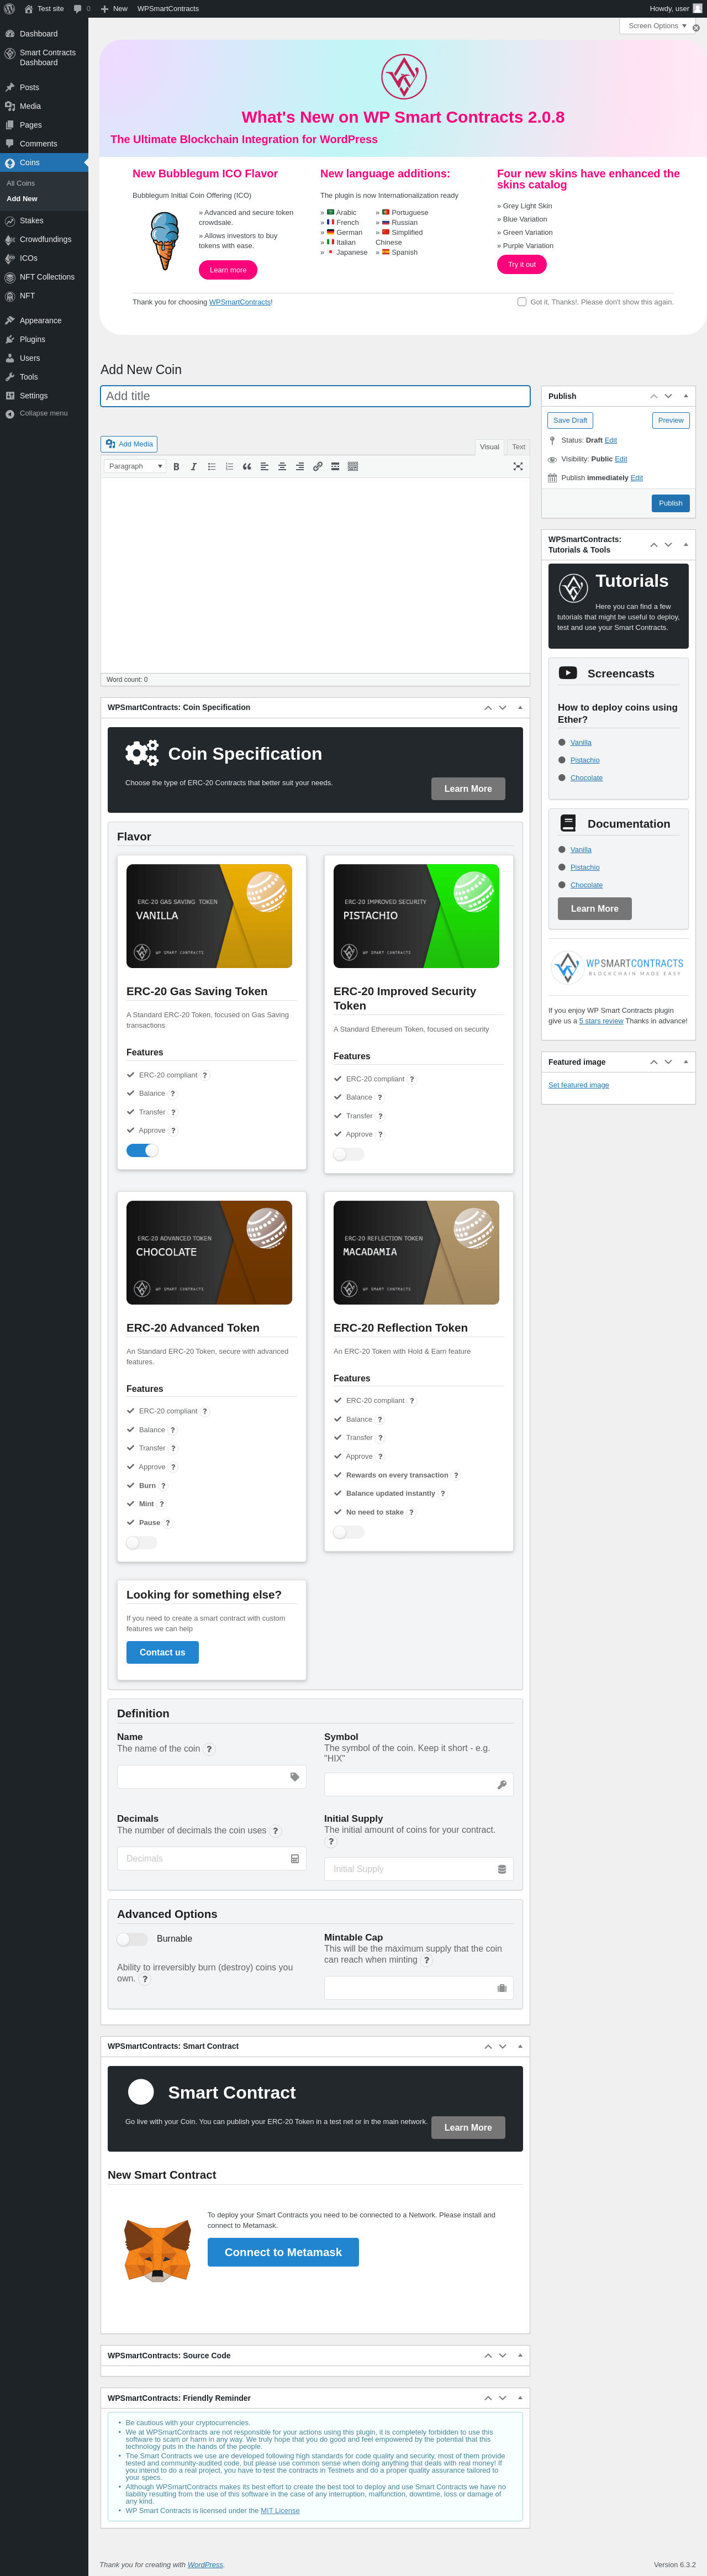Insert a blockquote

click(x=247, y=466)
